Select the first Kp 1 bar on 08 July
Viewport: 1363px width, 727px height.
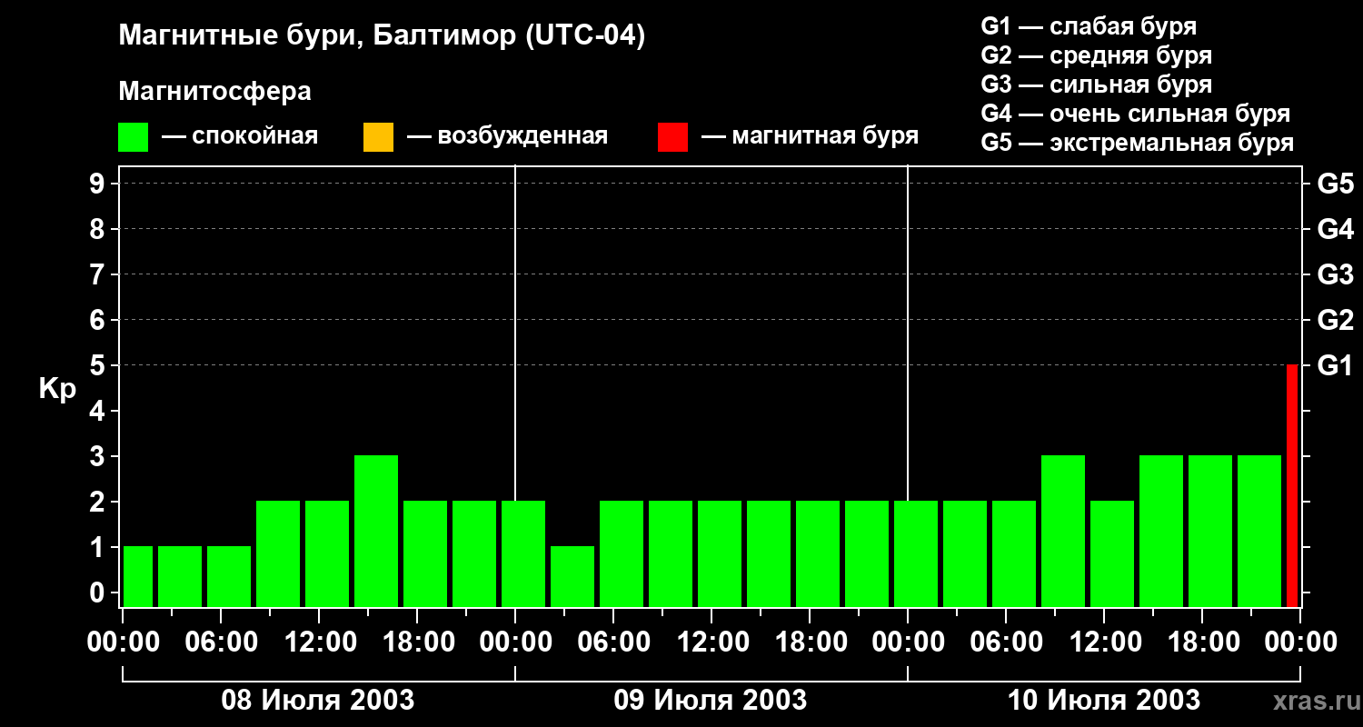138,576
